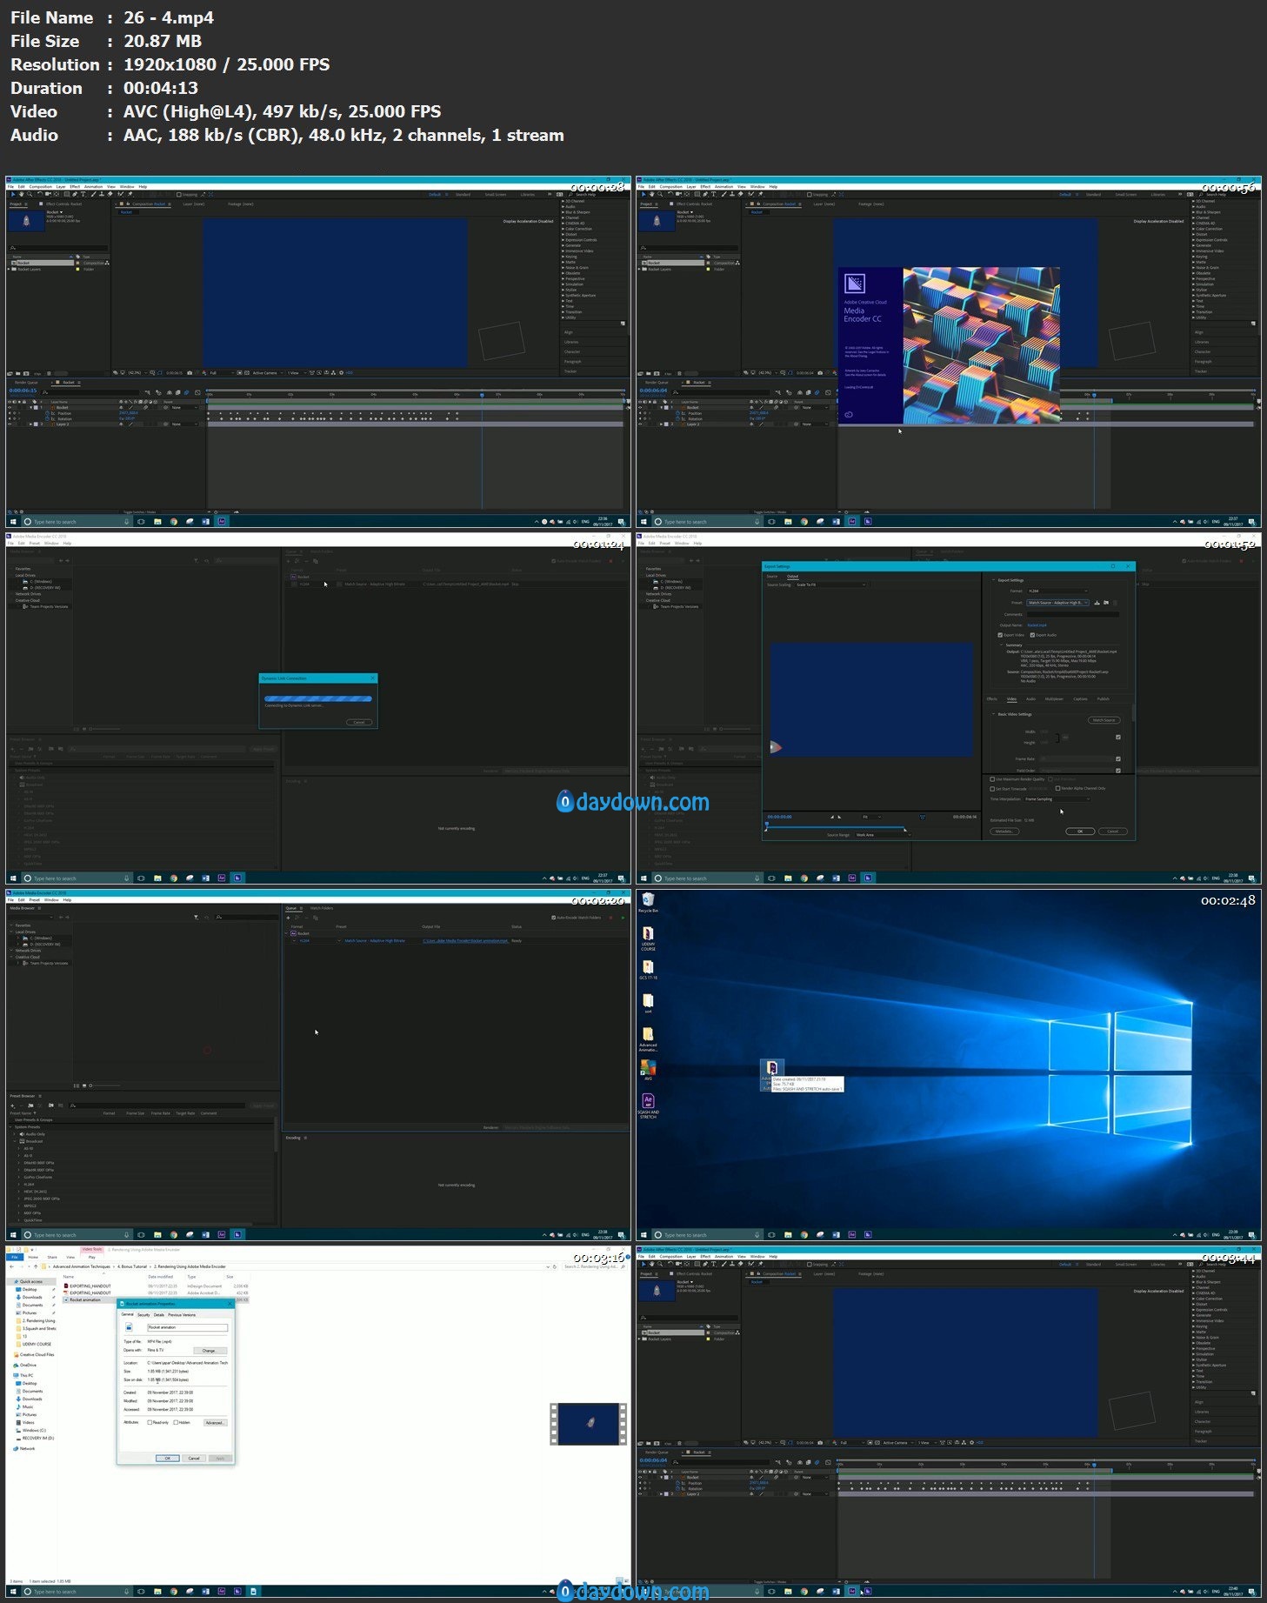Open Format H.264 dropdown in Export Settings
The image size is (1267, 1603).
[1057, 591]
